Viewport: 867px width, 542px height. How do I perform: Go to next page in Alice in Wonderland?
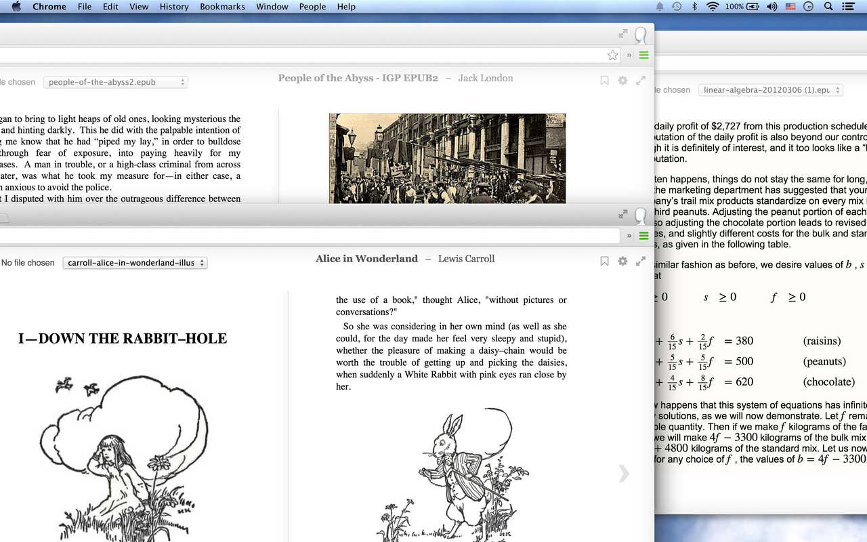(x=624, y=474)
